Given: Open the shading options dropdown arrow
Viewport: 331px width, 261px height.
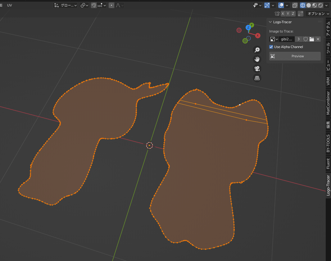Looking at the screenshot, I should point(326,5).
